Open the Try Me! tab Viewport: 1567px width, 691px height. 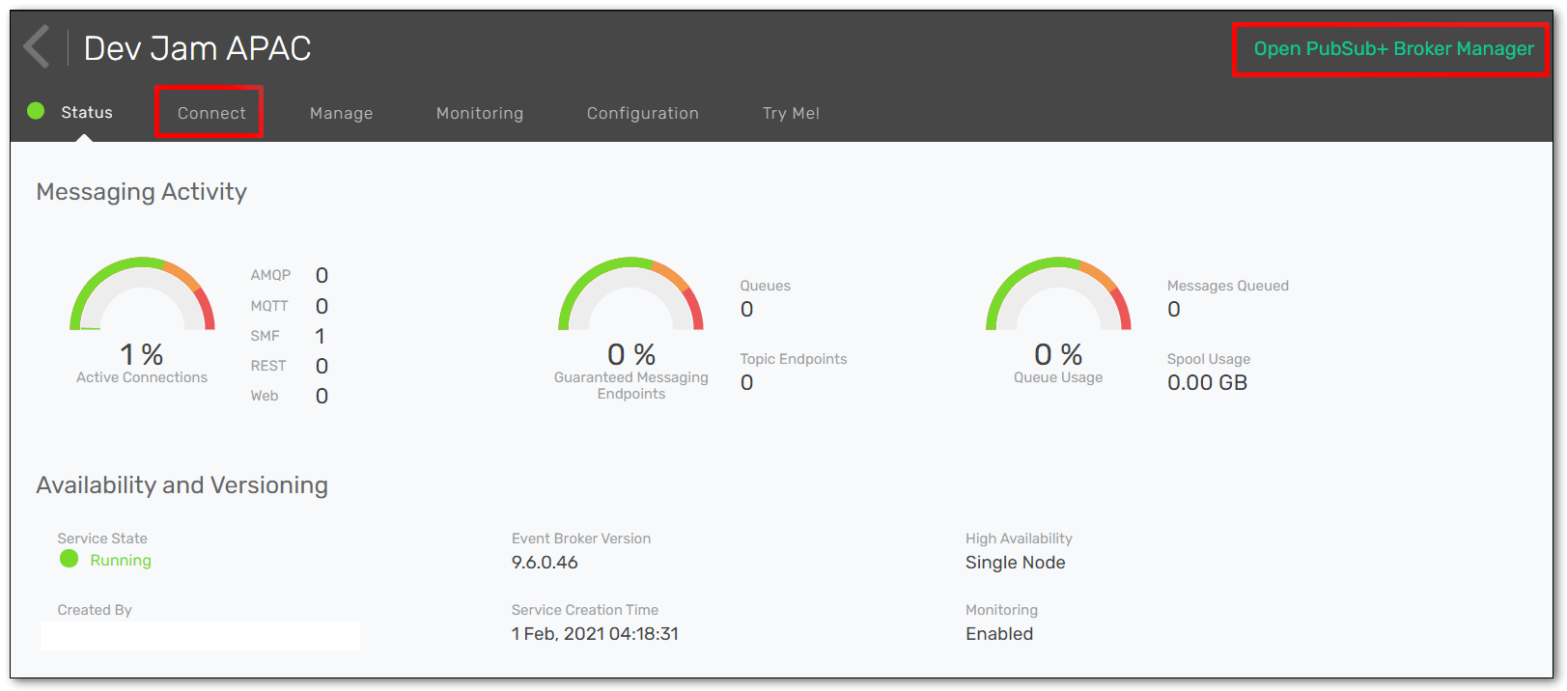pyautogui.click(x=790, y=113)
